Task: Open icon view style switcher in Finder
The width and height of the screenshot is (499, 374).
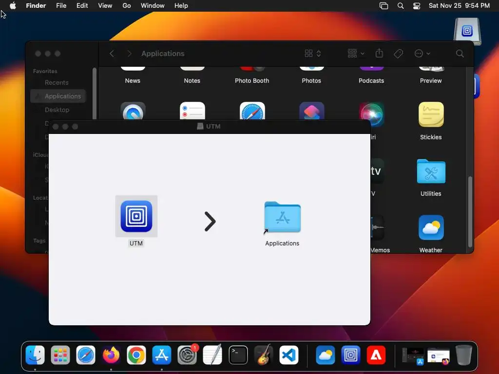Action: click(x=313, y=54)
